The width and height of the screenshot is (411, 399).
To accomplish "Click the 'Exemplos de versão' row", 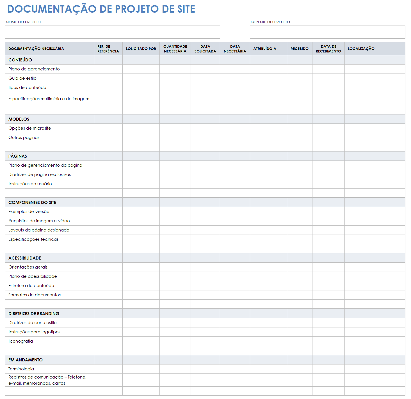I will click(205, 212).
